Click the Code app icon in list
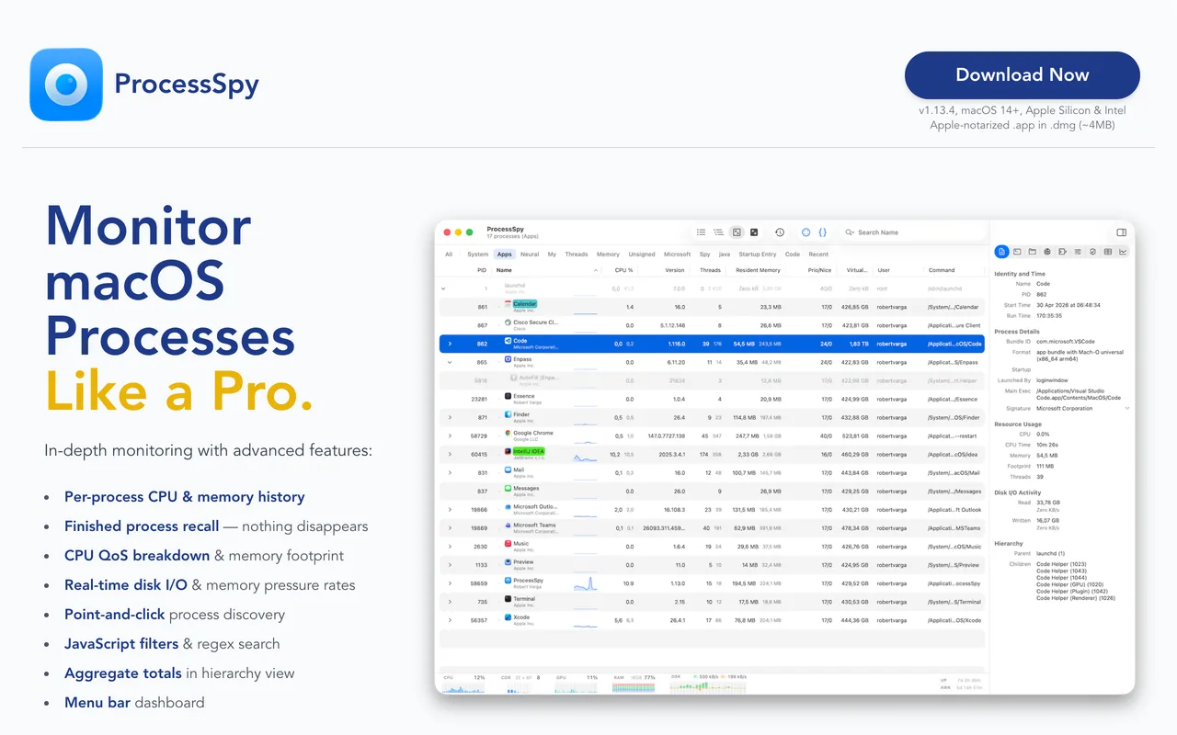This screenshot has height=735, width=1177. (x=508, y=341)
